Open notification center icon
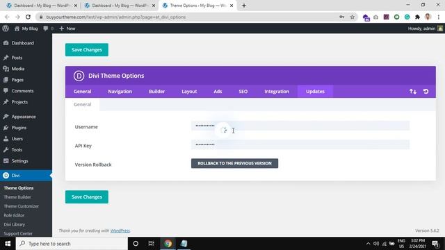The image size is (445, 250). click(x=436, y=244)
